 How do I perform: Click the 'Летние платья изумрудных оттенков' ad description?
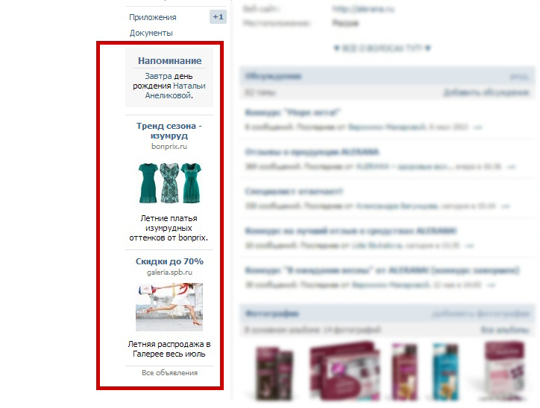169,228
